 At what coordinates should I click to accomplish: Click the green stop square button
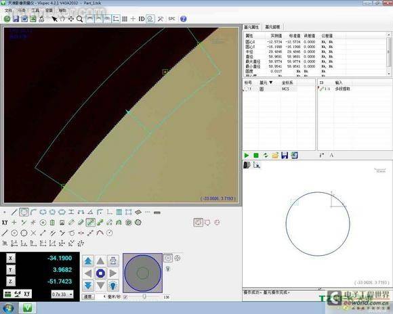(x=256, y=156)
